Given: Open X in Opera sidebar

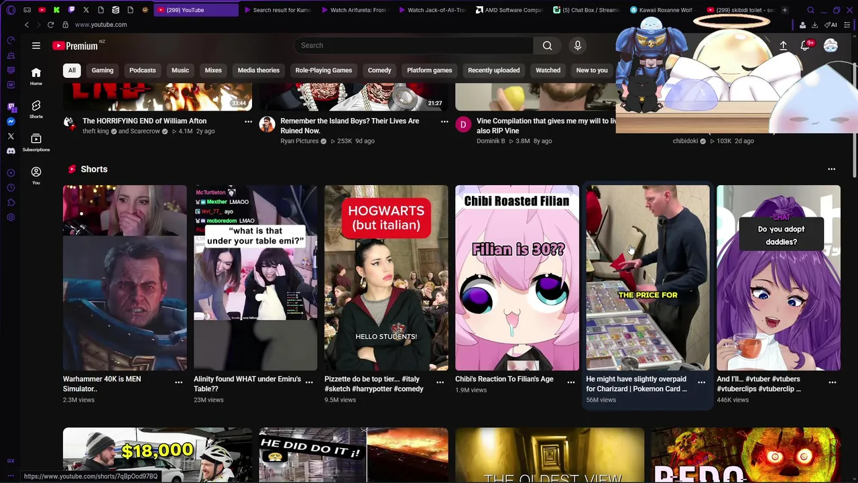Looking at the screenshot, I should (x=11, y=136).
